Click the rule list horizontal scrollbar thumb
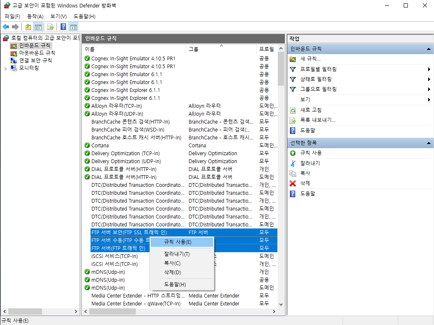 click(113, 312)
